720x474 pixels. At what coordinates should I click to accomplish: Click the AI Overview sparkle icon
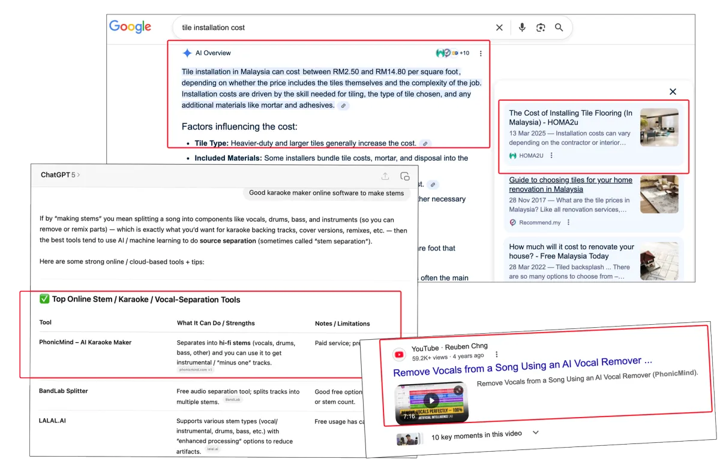click(x=187, y=53)
